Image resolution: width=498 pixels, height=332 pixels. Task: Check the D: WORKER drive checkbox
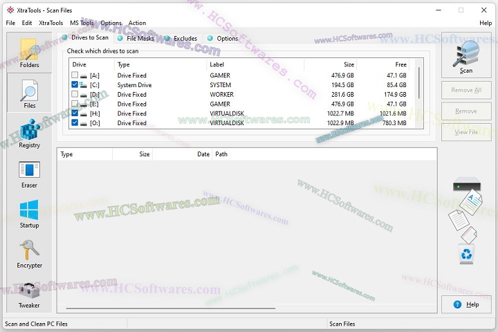pos(75,94)
